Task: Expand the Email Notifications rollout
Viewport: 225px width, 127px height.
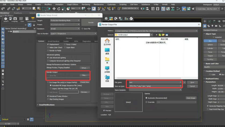Action: pos(47,105)
